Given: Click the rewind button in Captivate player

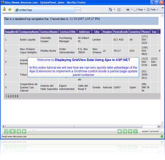Looking at the screenshot, I should pyautogui.click(x=6, y=131).
